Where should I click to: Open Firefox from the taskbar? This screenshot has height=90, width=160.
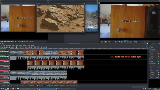pos(13,89)
